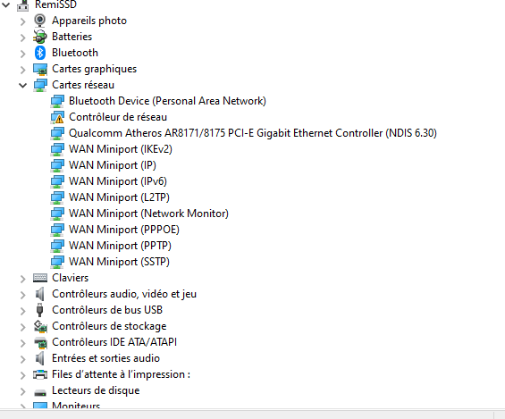Expand the Contrôleurs audio, vidéo et jeu node

point(22,295)
